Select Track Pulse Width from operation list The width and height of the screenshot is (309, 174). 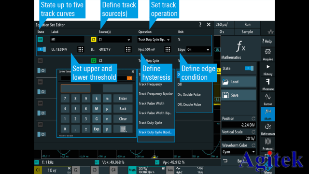coord(152,103)
